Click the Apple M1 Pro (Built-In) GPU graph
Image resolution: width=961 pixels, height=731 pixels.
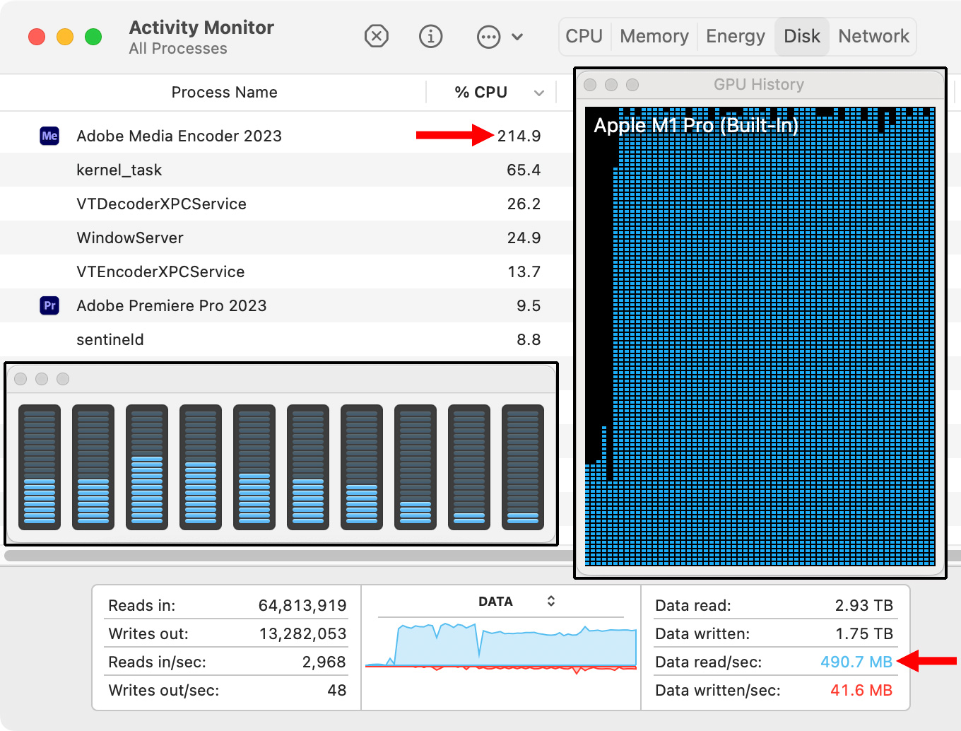click(x=760, y=337)
